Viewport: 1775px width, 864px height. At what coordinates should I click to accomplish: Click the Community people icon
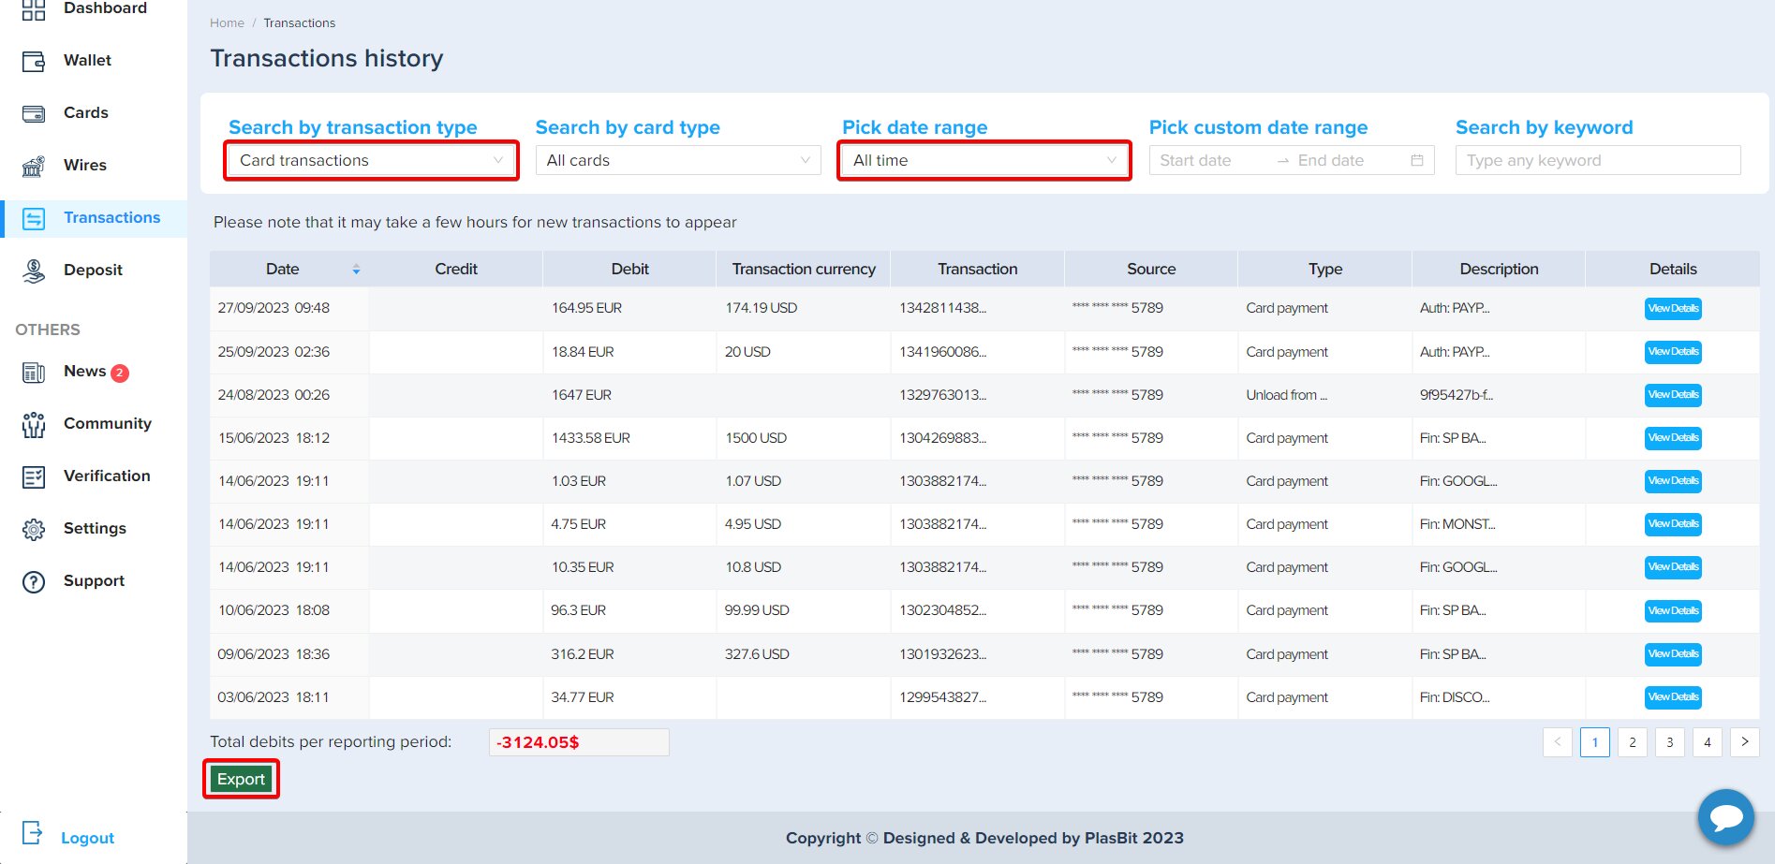(34, 424)
